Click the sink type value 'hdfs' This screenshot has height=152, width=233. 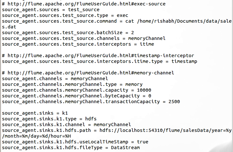pyautogui.click(x=91, y=119)
